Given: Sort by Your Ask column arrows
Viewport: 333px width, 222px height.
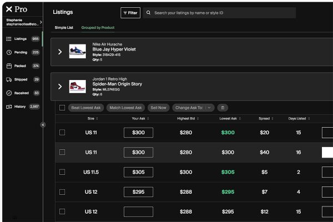Looking at the screenshot, I should 148,119.
